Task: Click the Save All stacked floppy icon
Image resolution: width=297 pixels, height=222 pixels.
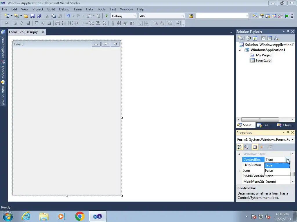Action: coord(39,16)
